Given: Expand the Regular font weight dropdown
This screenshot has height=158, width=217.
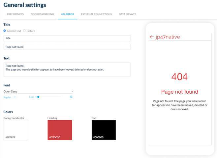Looking at the screenshot, I should [10, 97].
